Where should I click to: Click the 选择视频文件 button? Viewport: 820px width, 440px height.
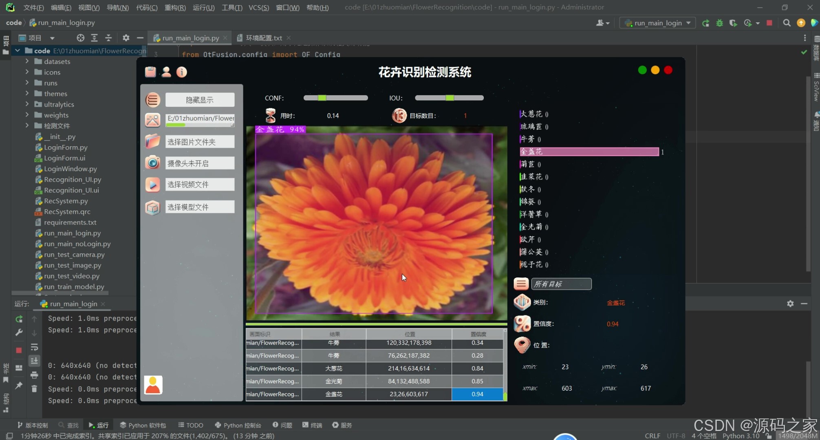coord(199,184)
